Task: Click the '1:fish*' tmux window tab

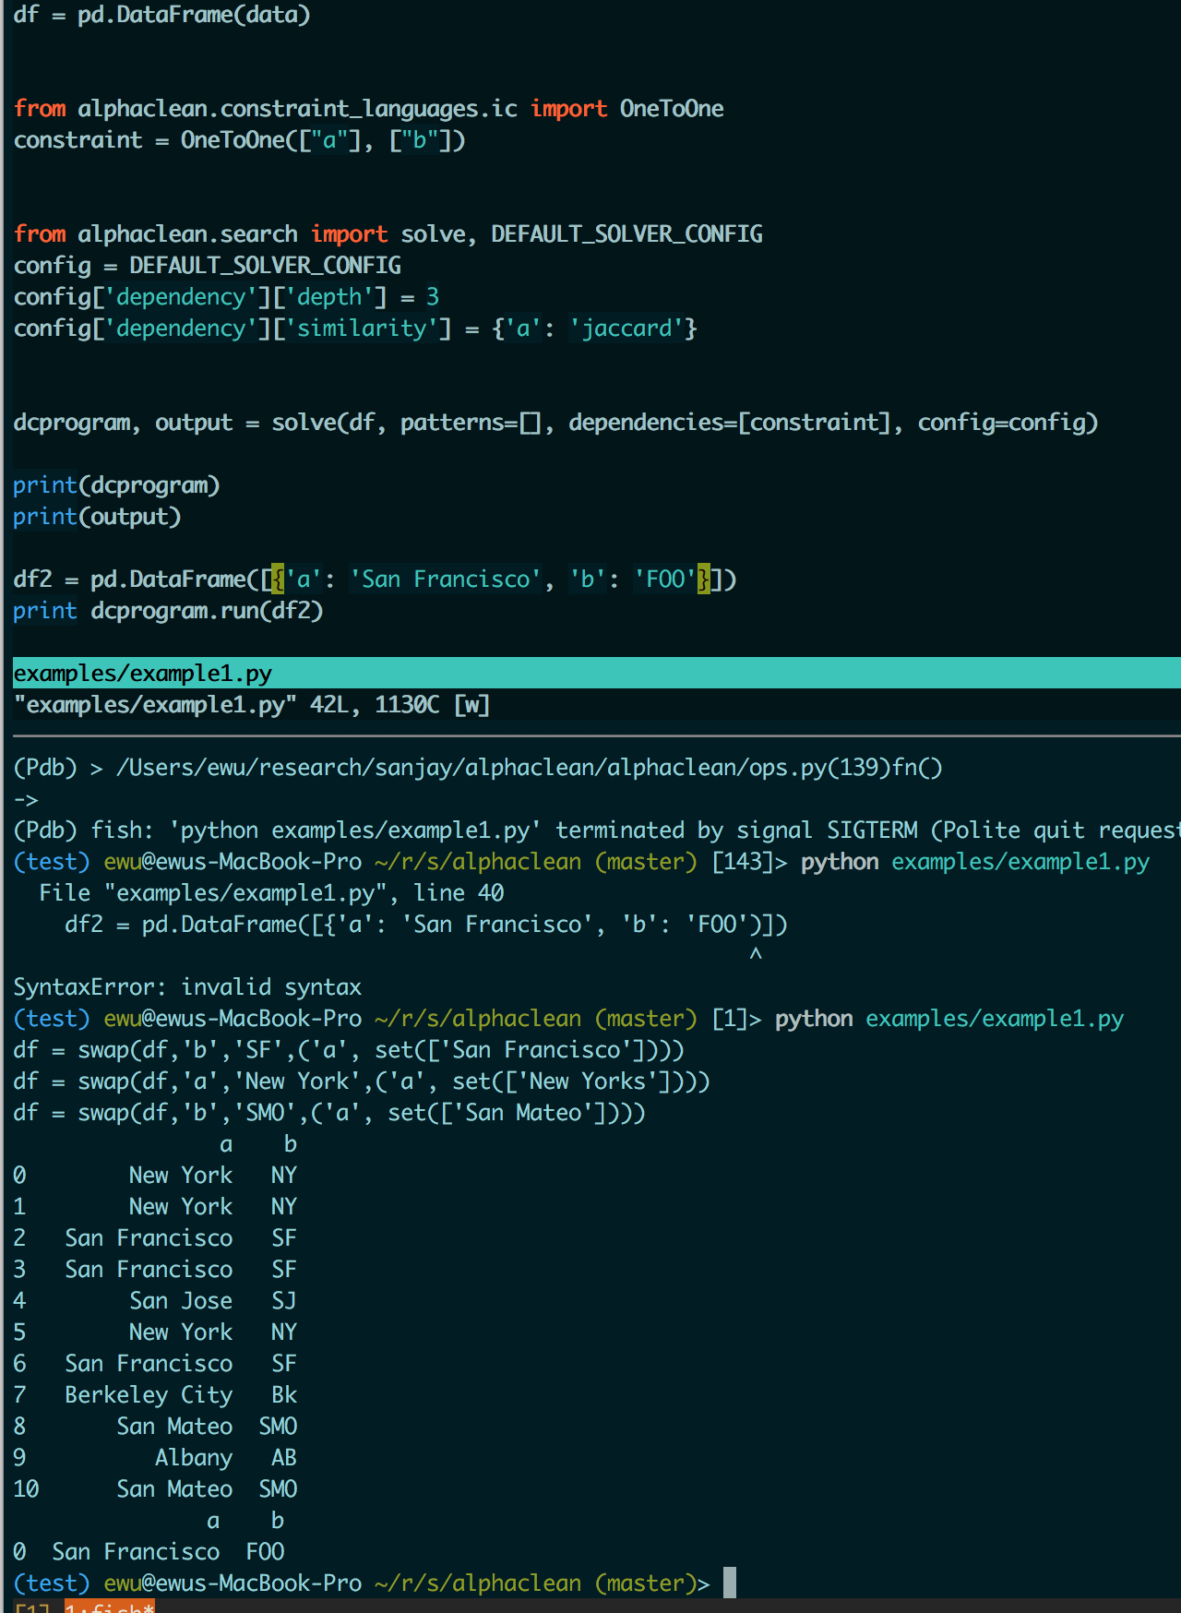Action: click(x=110, y=1607)
